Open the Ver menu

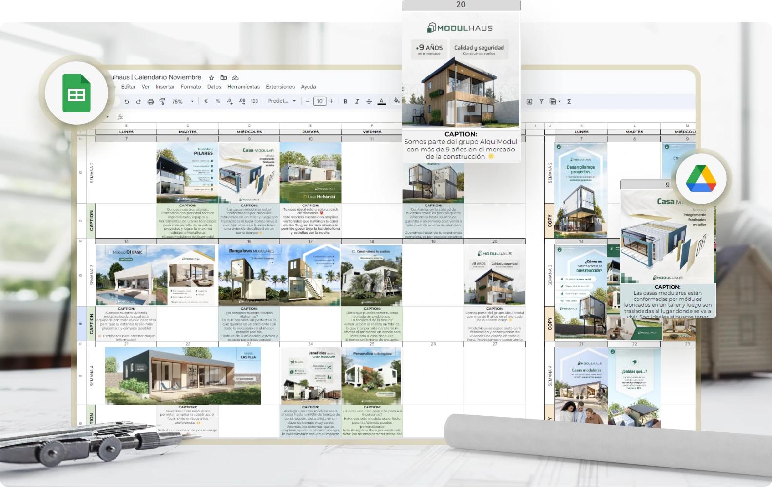(146, 87)
